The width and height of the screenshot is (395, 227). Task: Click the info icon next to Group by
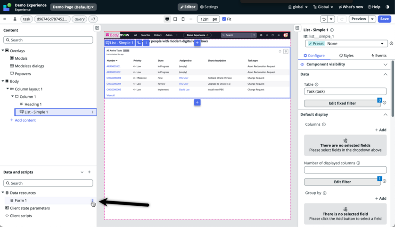point(324,193)
